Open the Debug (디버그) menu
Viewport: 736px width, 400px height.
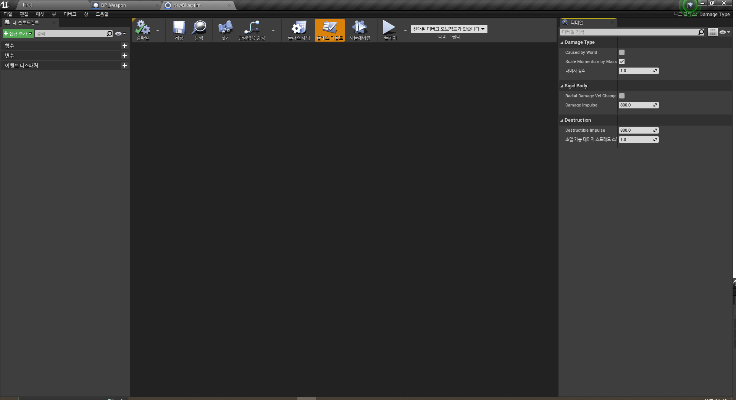(70, 14)
